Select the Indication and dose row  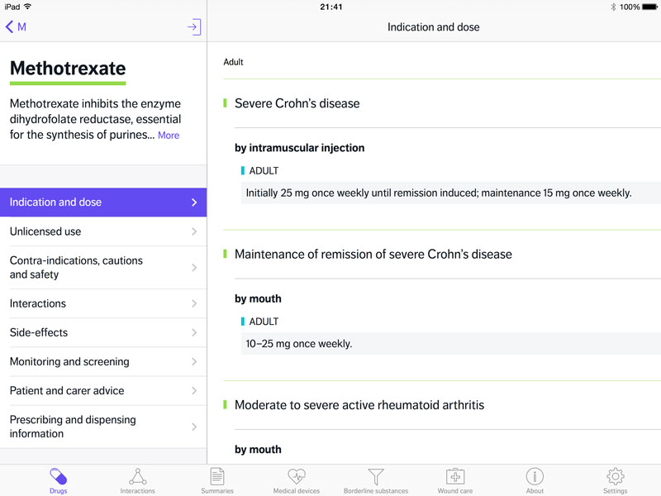coord(103,203)
